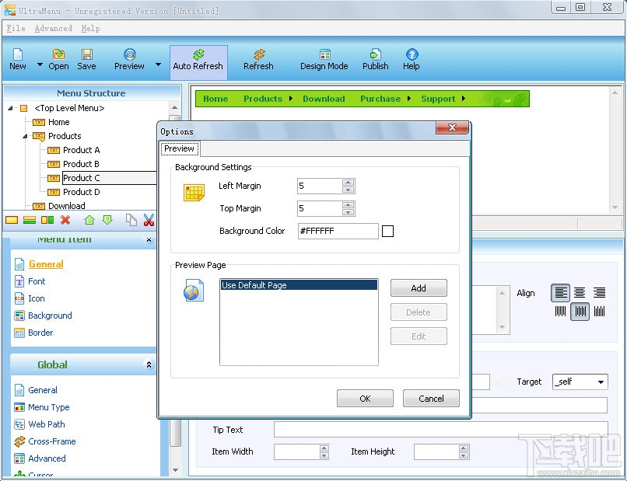Click the Background Color value field
The width and height of the screenshot is (627, 481).
pyautogui.click(x=337, y=231)
